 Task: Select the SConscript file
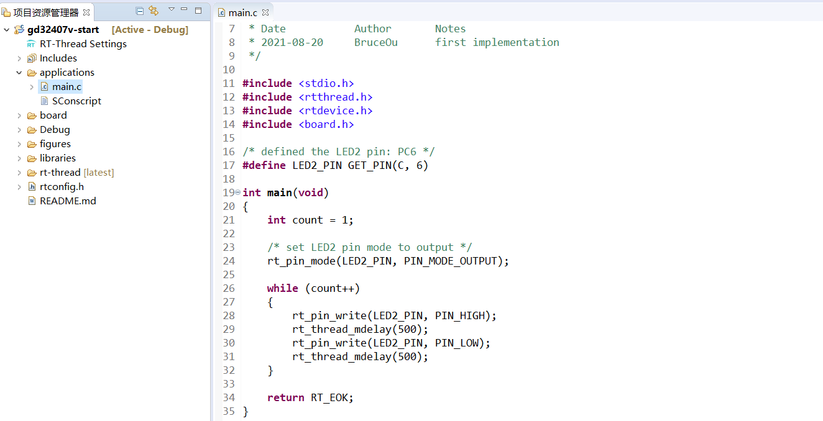pos(76,101)
